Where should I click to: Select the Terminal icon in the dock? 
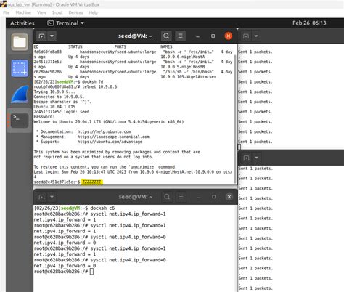click(20, 121)
